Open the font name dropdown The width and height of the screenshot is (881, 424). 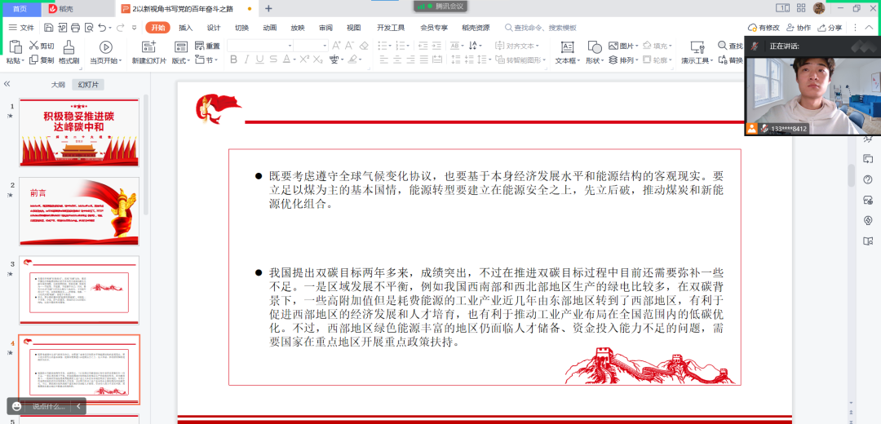(289, 46)
